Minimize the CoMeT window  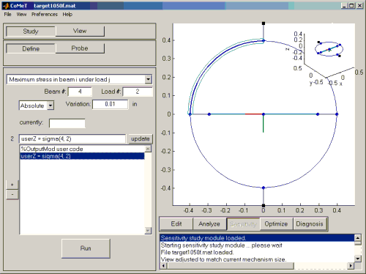point(344,6)
